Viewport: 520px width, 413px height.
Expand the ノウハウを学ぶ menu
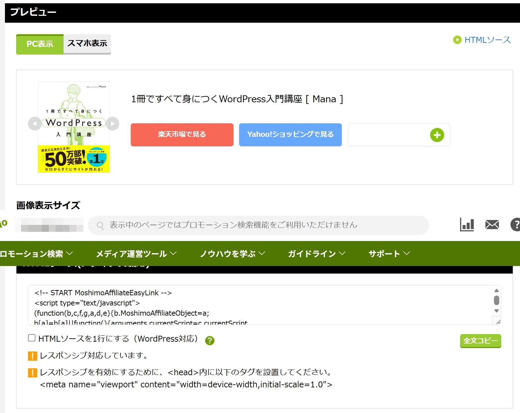pos(233,254)
